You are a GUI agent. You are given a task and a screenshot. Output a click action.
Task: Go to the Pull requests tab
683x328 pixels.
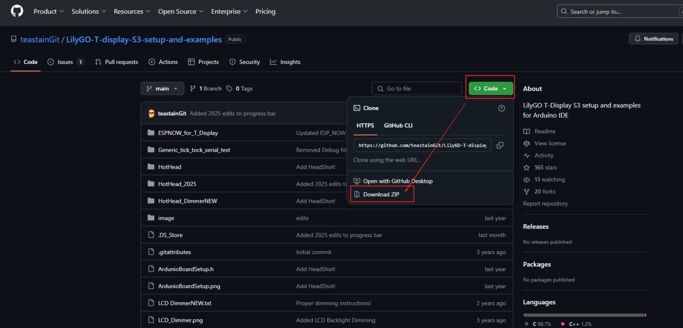click(121, 62)
